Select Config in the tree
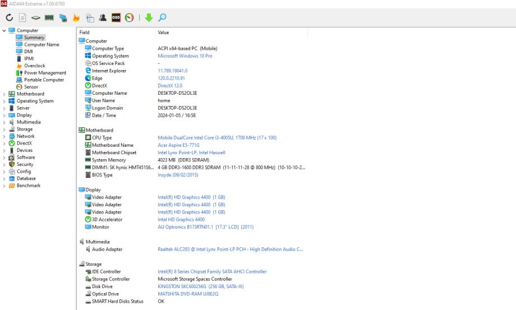Screen dimensions: 516x310 point(24,172)
